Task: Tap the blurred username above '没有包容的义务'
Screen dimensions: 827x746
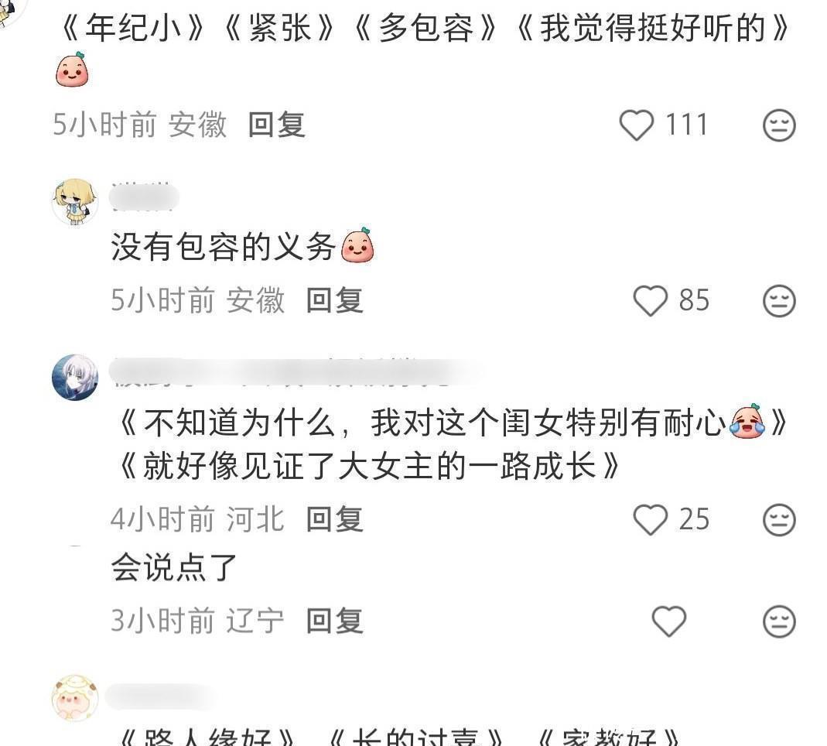Action: pos(144,198)
